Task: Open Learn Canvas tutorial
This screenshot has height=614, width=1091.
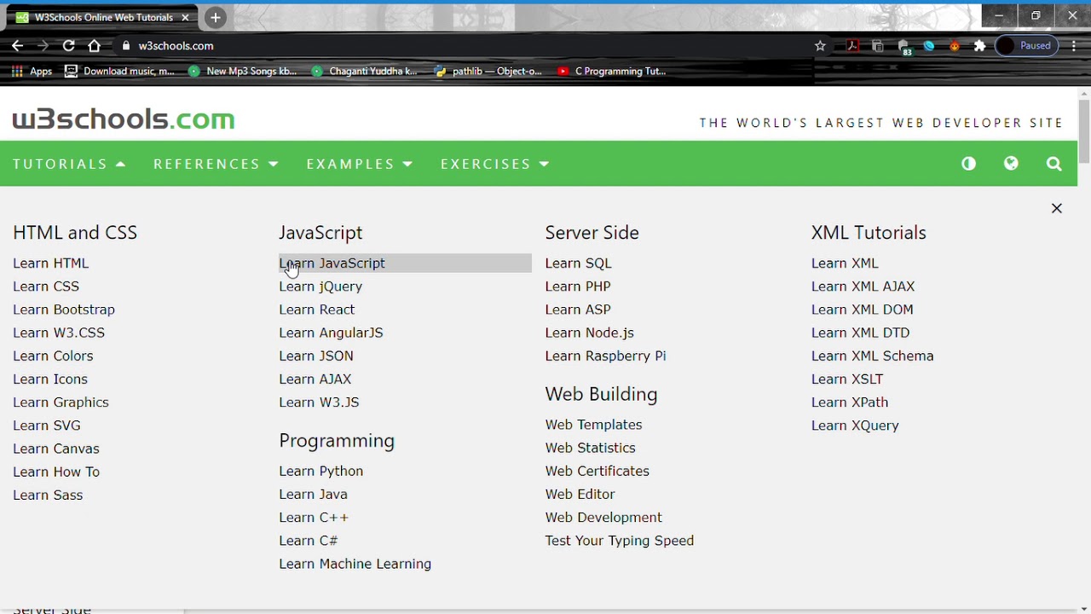Action: click(x=56, y=449)
